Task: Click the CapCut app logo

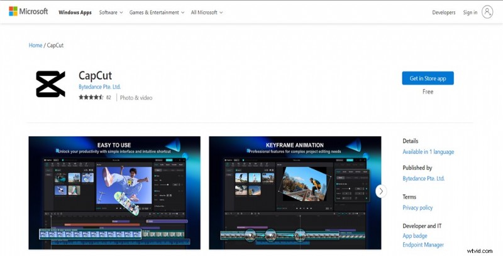Action: click(x=50, y=84)
